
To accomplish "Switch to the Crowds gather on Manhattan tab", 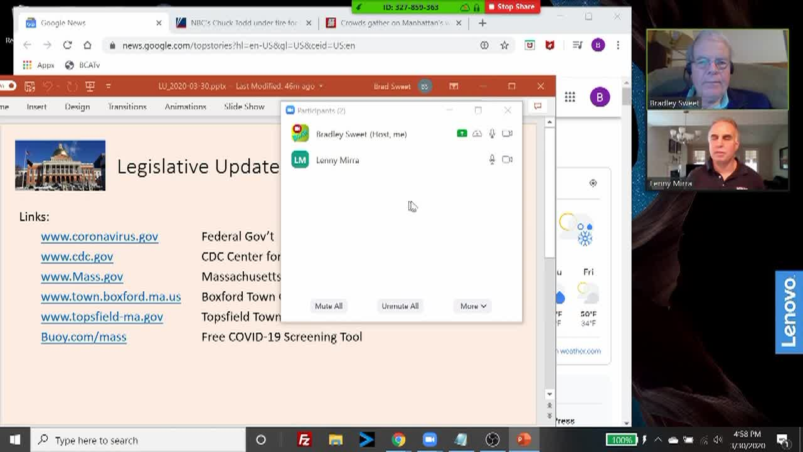I will tap(394, 23).
